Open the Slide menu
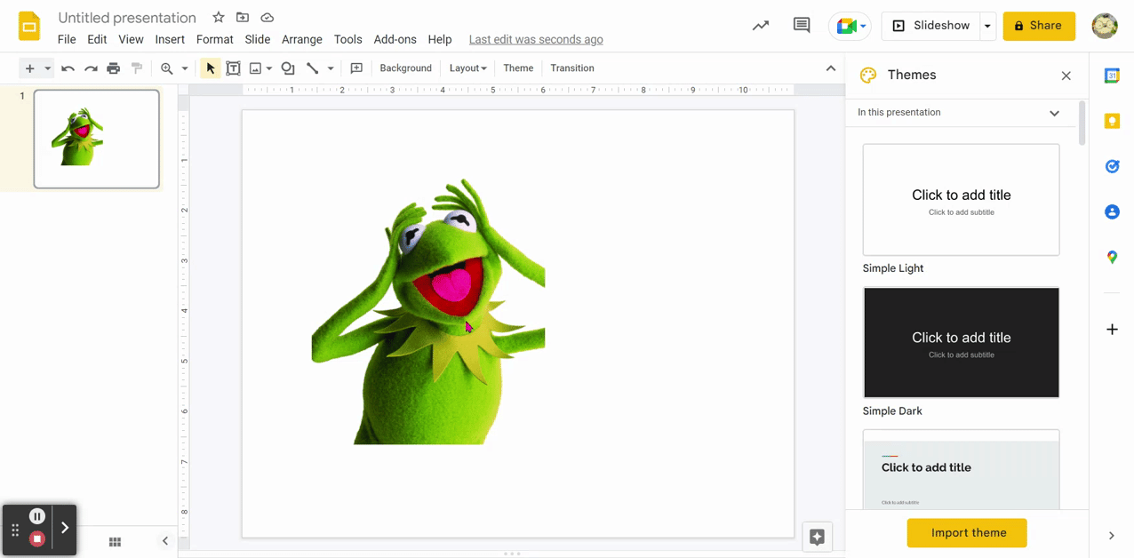This screenshot has width=1134, height=558. (258, 39)
